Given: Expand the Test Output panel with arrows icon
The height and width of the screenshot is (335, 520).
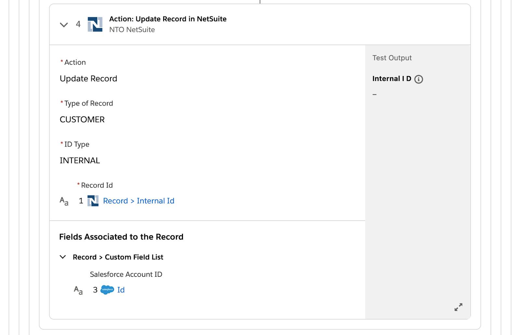Looking at the screenshot, I should (x=458, y=307).
